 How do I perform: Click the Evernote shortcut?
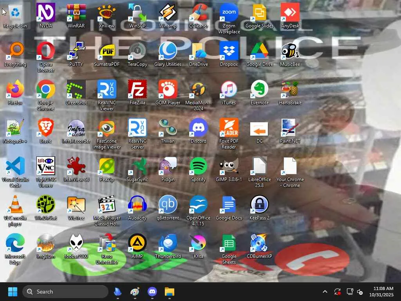[259, 92]
